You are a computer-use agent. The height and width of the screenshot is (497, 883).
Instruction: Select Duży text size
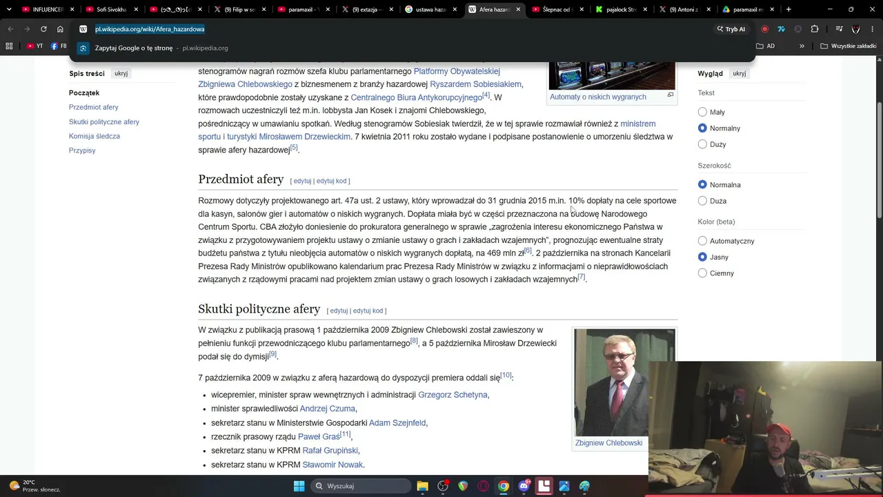click(702, 144)
